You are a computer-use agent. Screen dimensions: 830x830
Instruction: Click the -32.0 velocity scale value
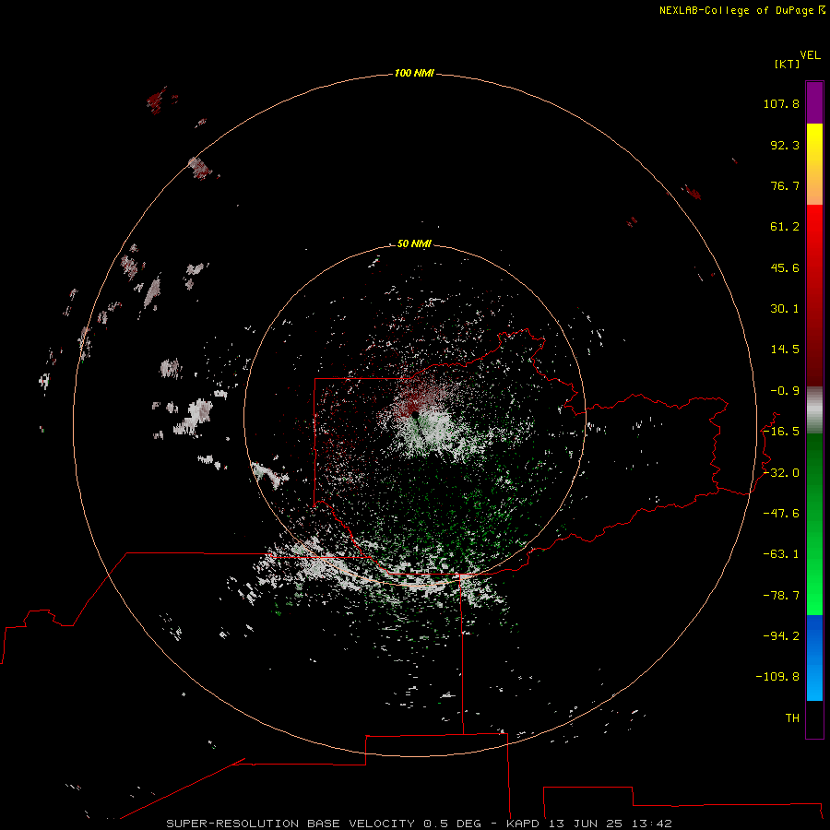click(x=781, y=473)
